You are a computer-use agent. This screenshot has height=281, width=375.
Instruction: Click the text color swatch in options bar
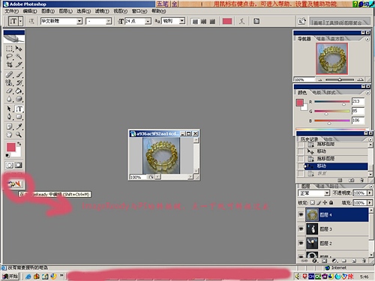227,21
